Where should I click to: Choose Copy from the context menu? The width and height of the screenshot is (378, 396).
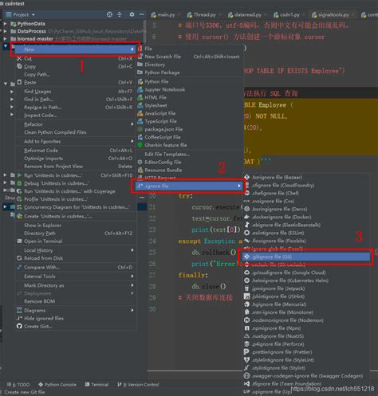click(x=75, y=66)
